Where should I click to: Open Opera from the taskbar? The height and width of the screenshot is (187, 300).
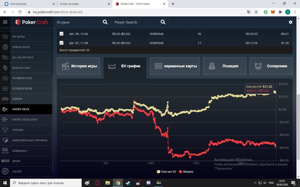pos(97,183)
